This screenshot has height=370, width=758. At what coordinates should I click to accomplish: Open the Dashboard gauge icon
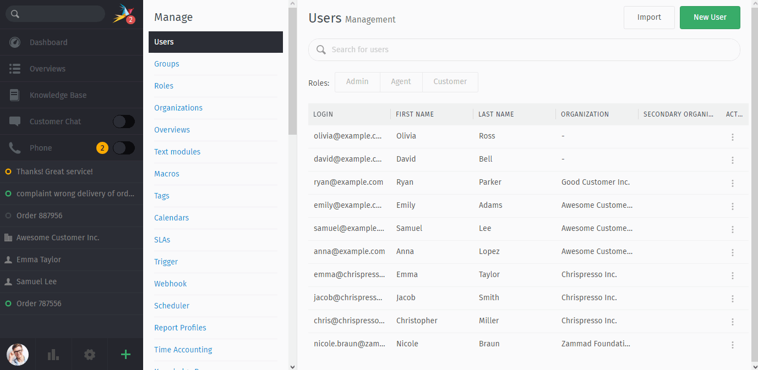point(15,42)
